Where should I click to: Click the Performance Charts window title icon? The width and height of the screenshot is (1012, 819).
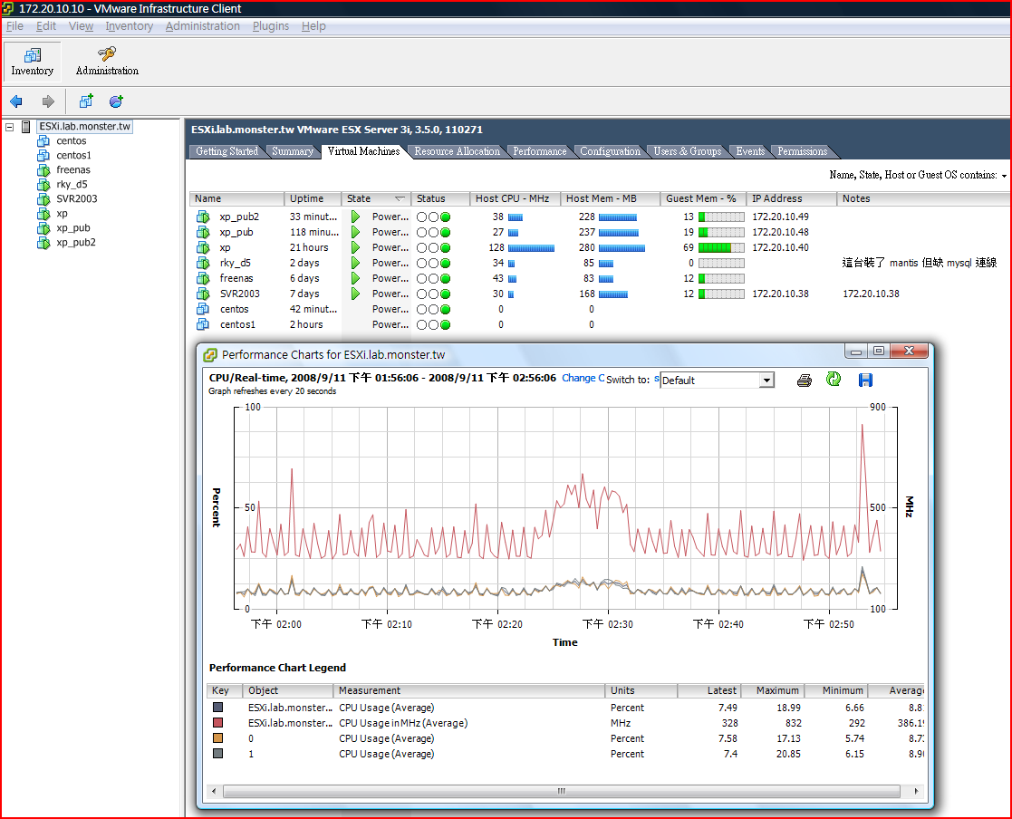click(x=210, y=355)
